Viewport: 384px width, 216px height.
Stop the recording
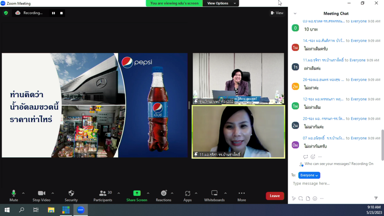pyautogui.click(x=62, y=13)
